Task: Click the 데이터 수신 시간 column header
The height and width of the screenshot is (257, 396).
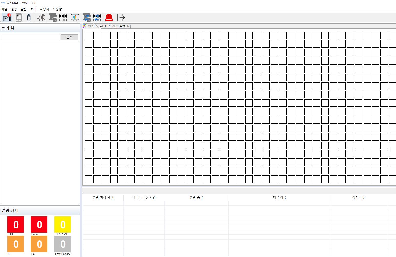Action: coord(144,197)
